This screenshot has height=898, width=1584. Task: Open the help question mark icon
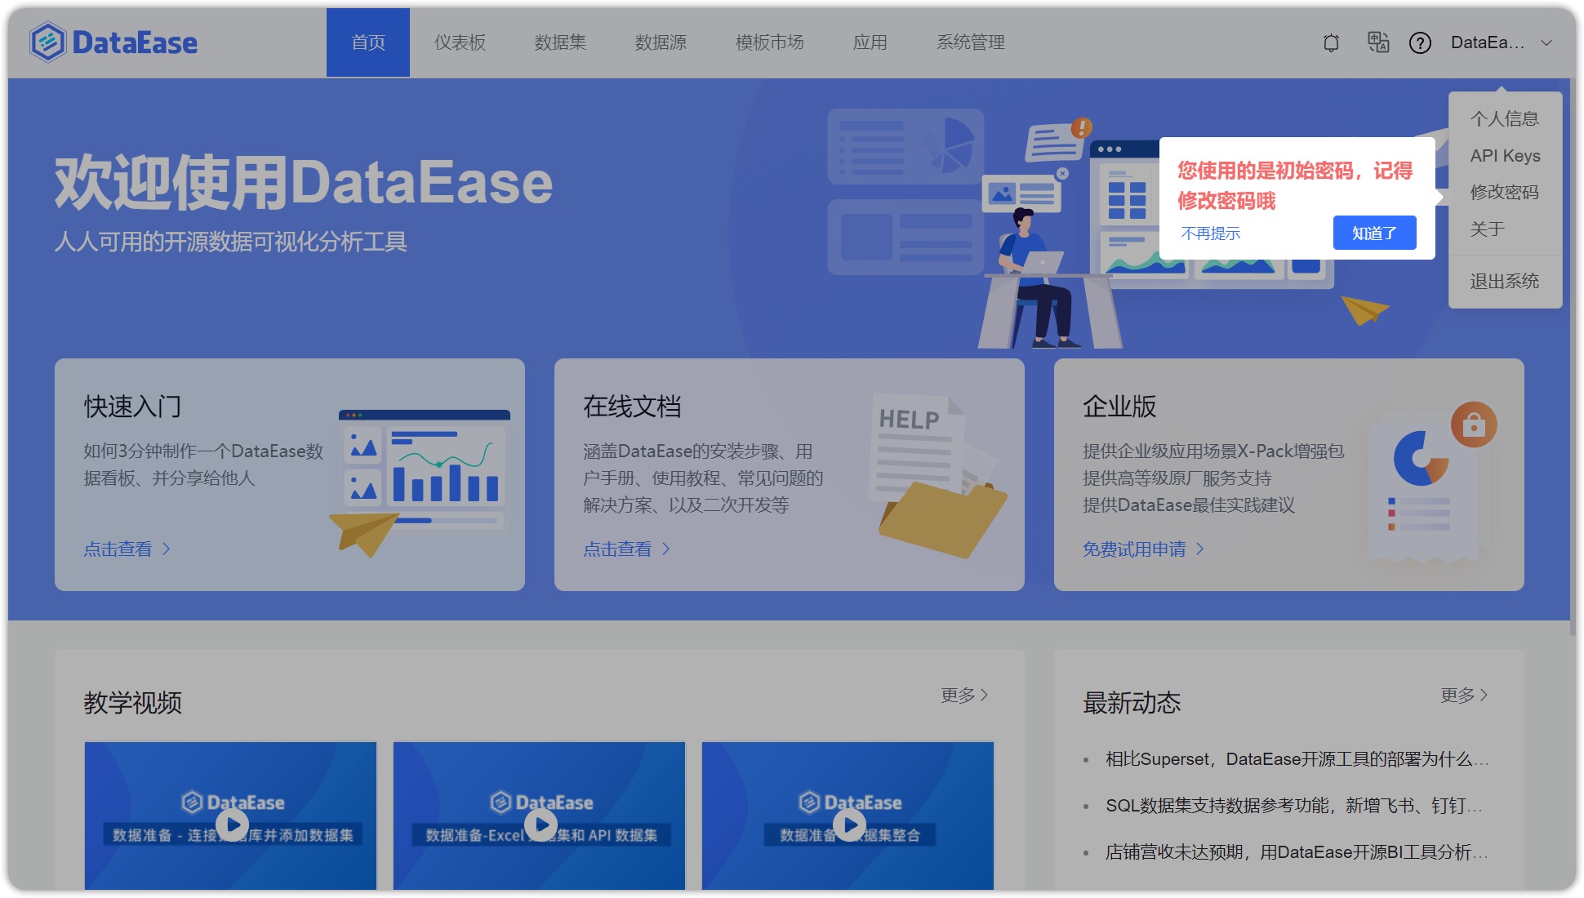(x=1421, y=42)
